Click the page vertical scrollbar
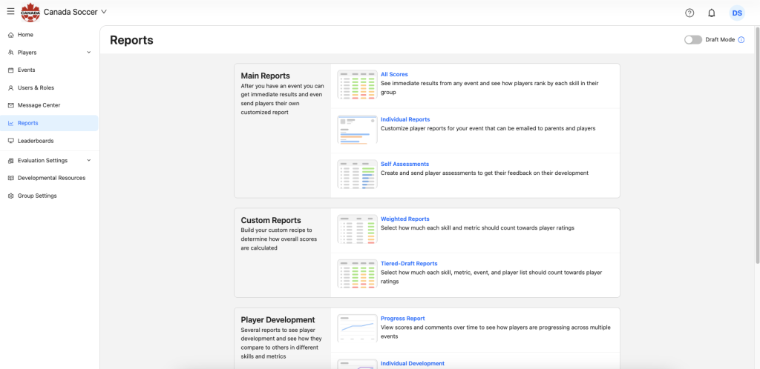 pos(756,148)
